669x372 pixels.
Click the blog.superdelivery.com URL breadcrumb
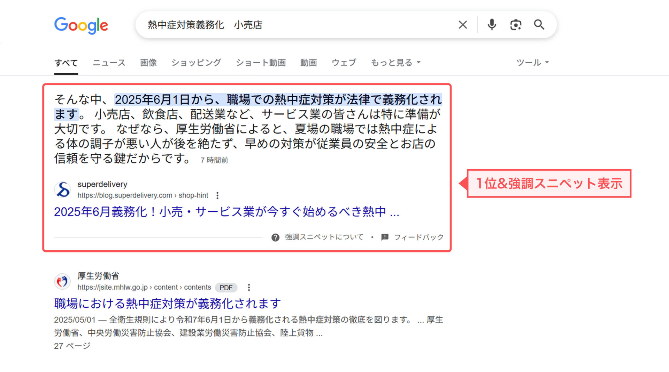(143, 195)
